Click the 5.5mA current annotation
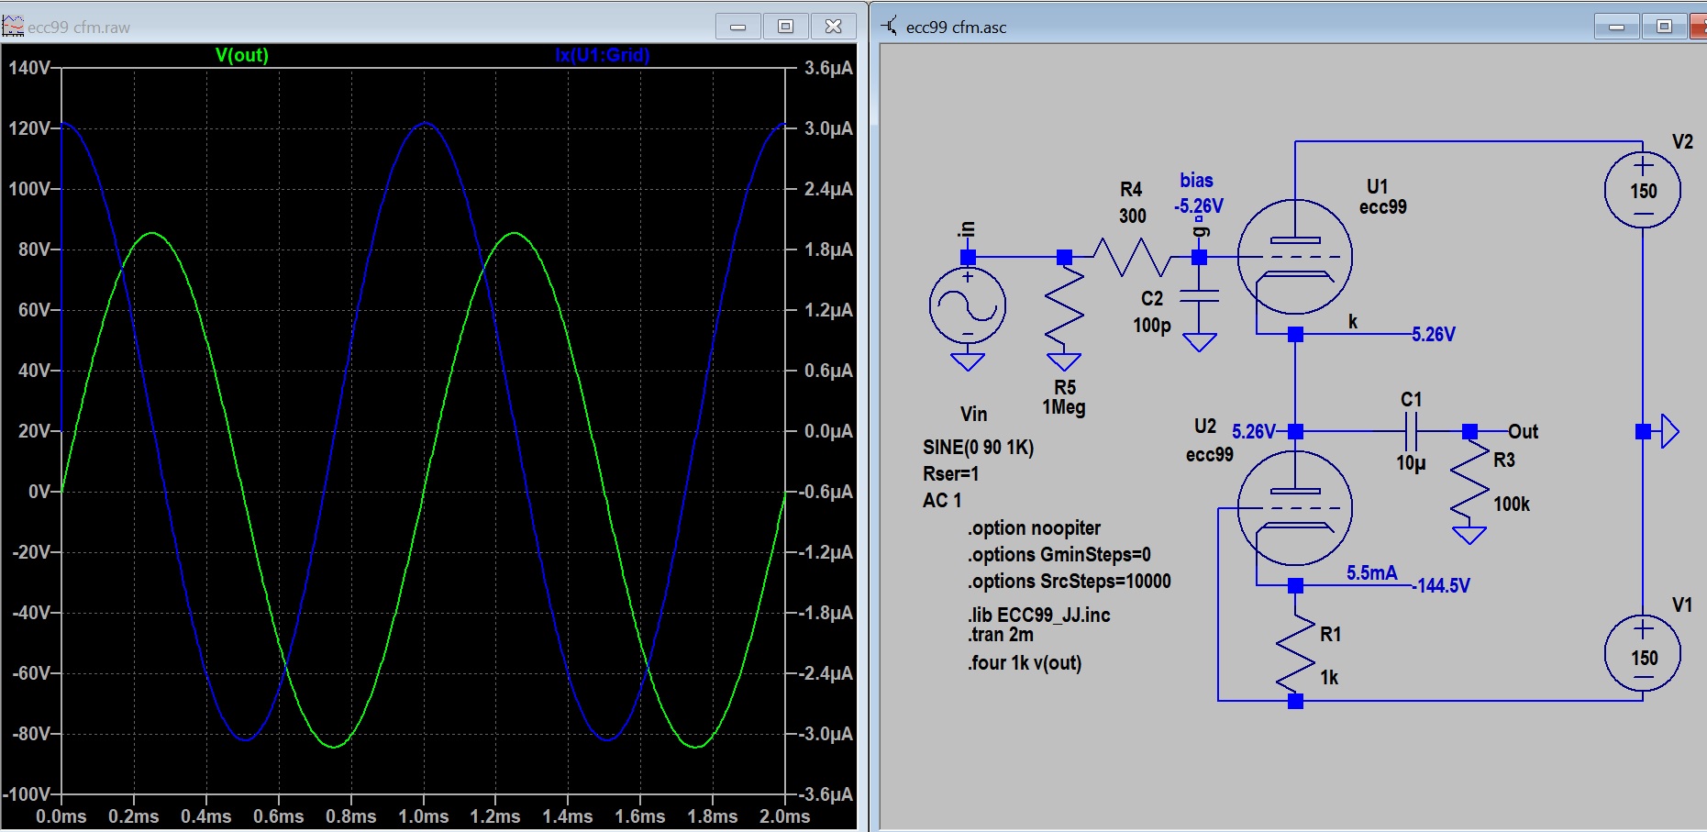Screen dimensions: 1707x832 1372,573
